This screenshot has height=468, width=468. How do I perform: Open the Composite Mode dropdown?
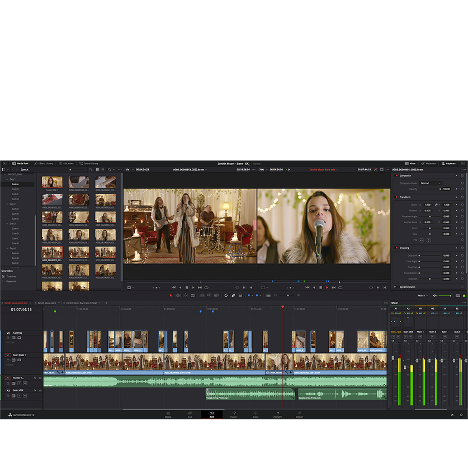430,183
